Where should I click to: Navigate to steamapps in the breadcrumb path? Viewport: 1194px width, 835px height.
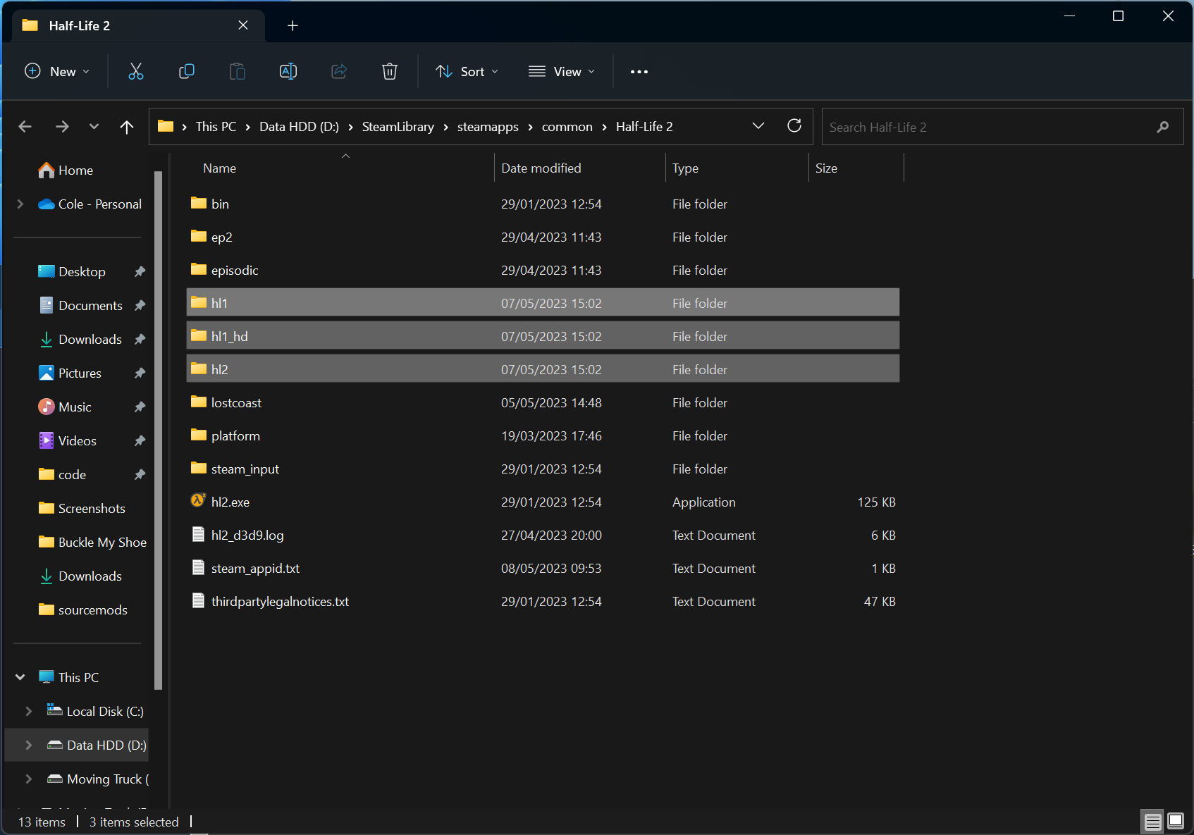pyautogui.click(x=488, y=127)
